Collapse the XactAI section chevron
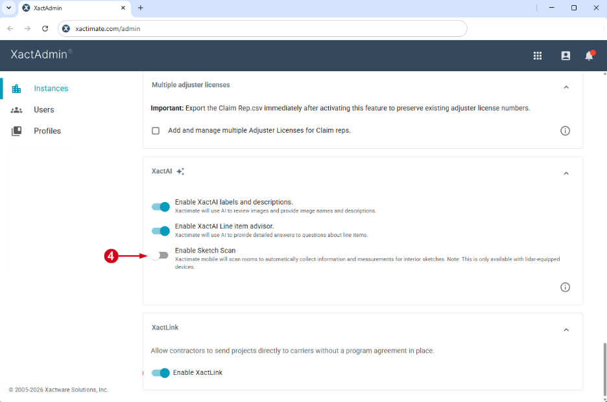This screenshot has height=402, width=607. 566,173
